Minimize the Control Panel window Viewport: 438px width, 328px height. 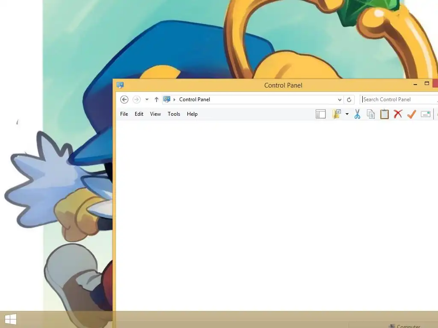click(415, 84)
